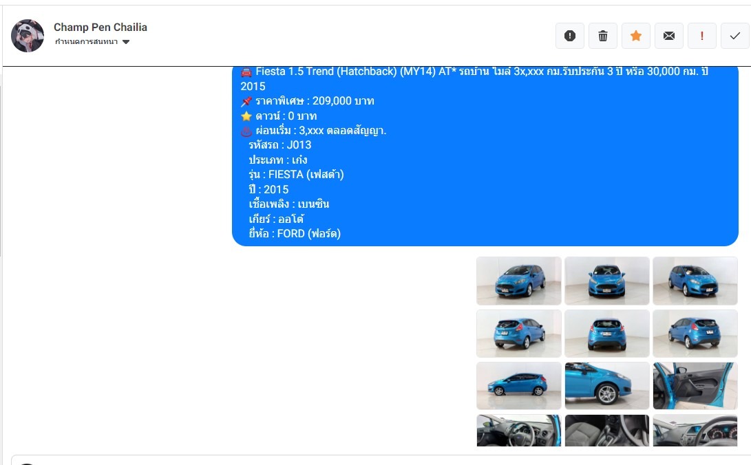Click the เกียร์ : ออโต้ line
Image resolution: width=751 pixels, height=465 pixels.
pos(276,219)
